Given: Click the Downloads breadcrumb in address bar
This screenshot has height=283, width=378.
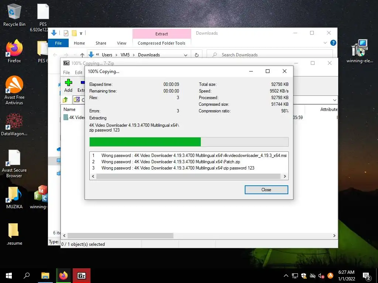Looking at the screenshot, I should click(x=149, y=55).
